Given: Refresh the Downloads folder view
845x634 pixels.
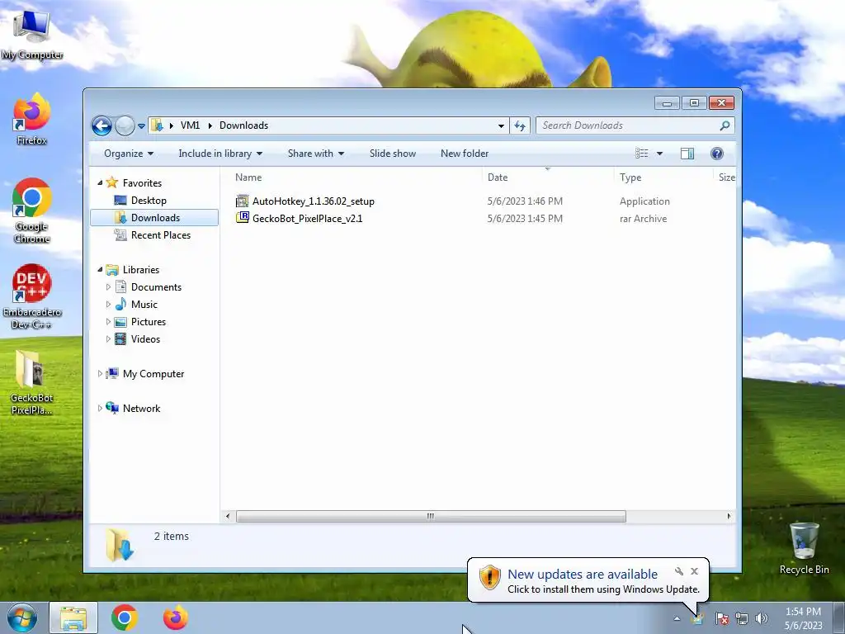Looking at the screenshot, I should tap(520, 125).
